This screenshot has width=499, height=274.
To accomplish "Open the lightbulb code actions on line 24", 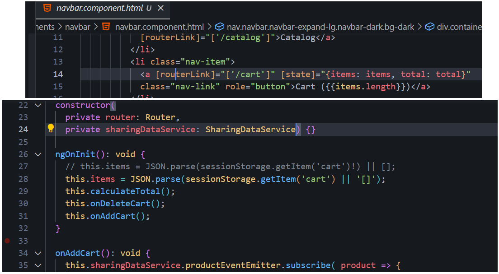I will 51,129.
